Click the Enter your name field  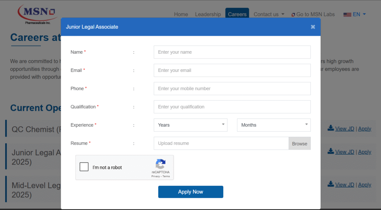point(232,52)
